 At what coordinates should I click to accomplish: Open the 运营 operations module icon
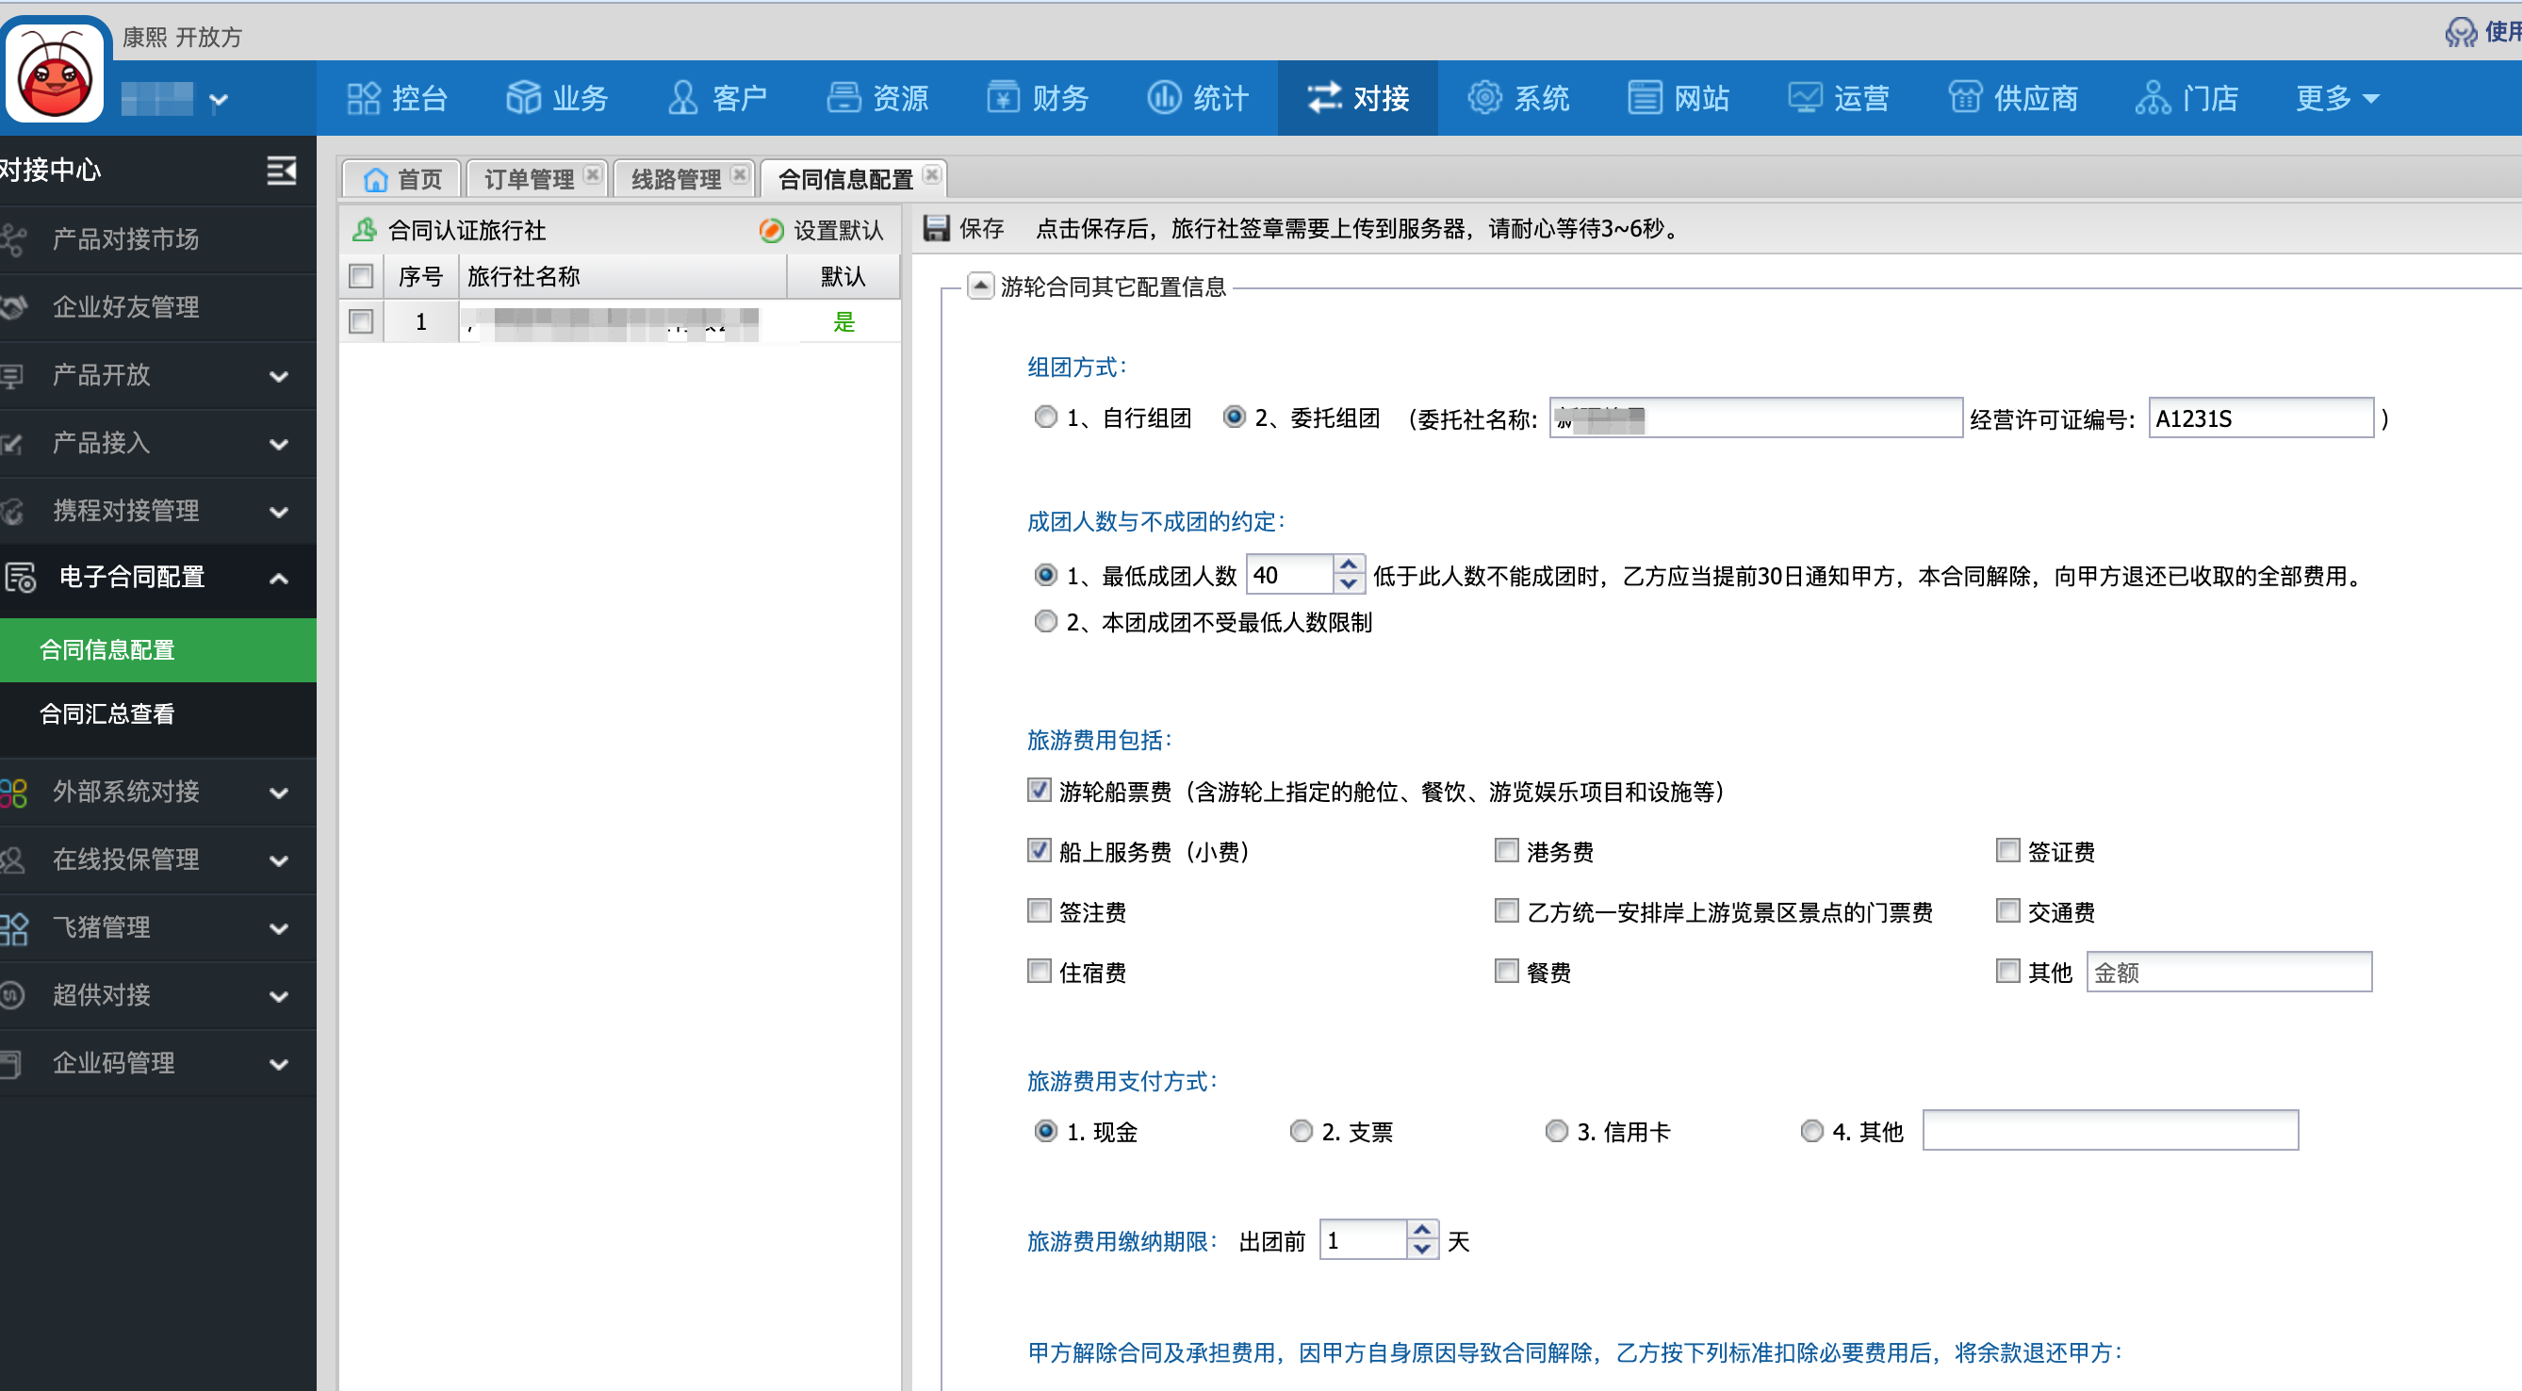tap(1805, 98)
